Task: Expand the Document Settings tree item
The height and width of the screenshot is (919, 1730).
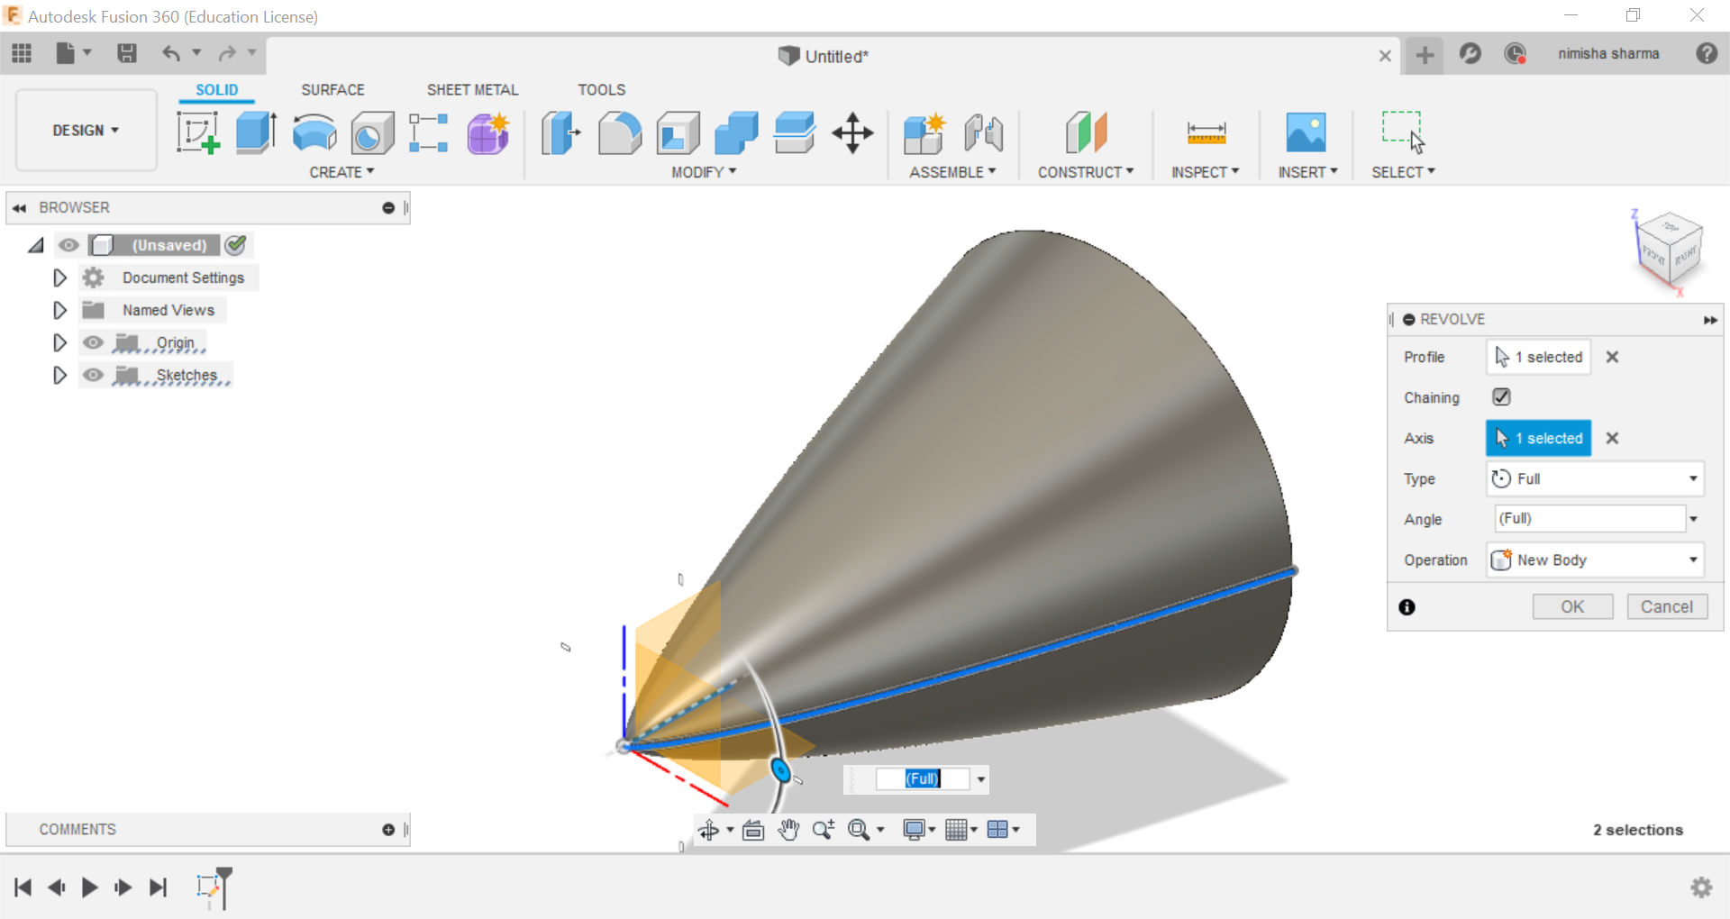Action: 59,278
